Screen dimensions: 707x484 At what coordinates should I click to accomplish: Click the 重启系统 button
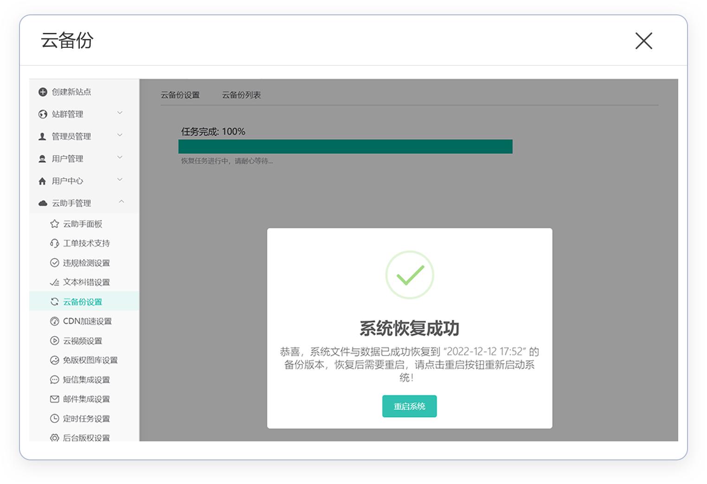(x=409, y=406)
